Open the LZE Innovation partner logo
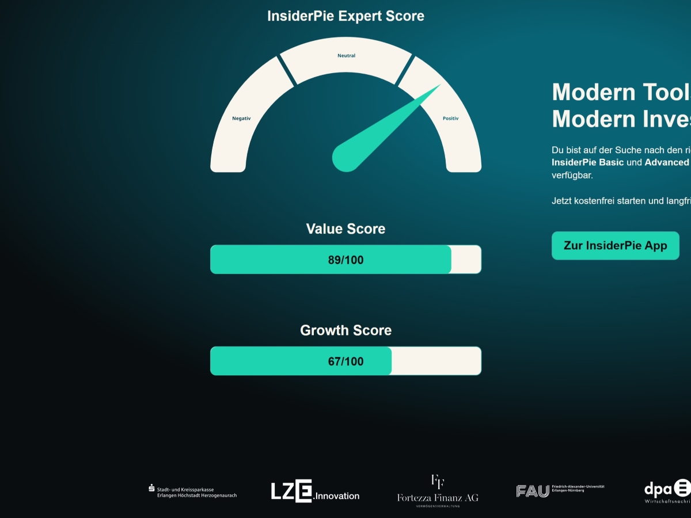 [x=315, y=491]
